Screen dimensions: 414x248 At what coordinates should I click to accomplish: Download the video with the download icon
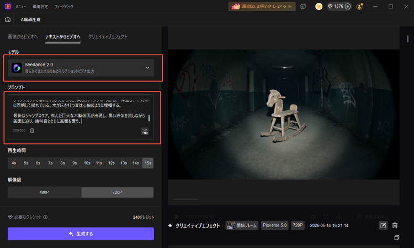(339, 217)
